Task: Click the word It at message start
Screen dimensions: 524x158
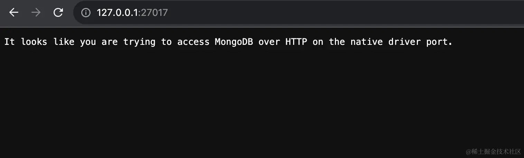Action: (x=9, y=42)
